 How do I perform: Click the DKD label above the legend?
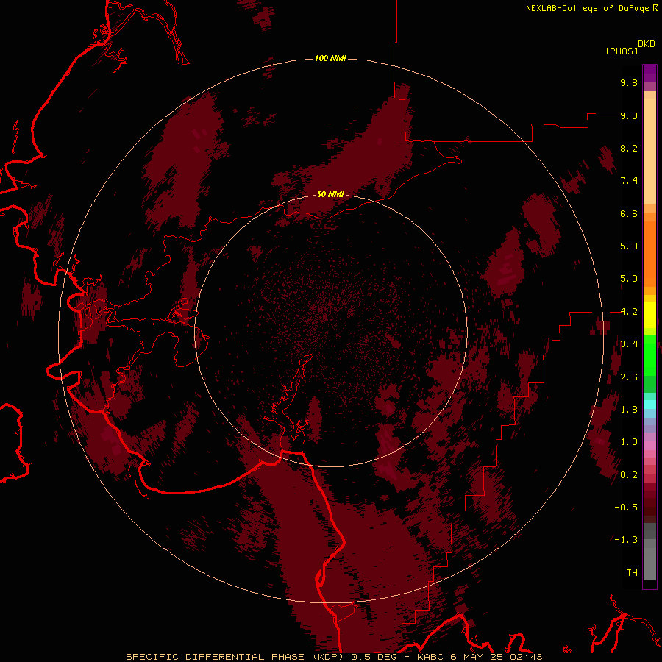(x=646, y=44)
